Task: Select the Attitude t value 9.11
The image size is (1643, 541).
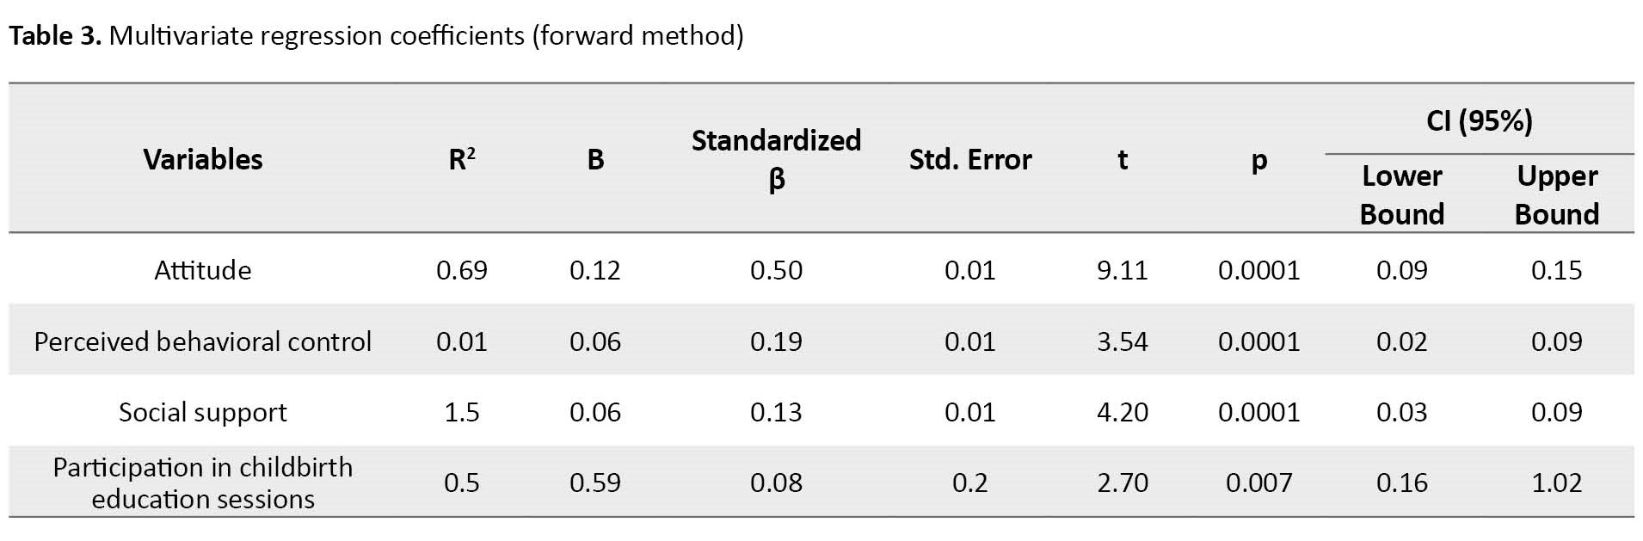Action: (x=1122, y=271)
